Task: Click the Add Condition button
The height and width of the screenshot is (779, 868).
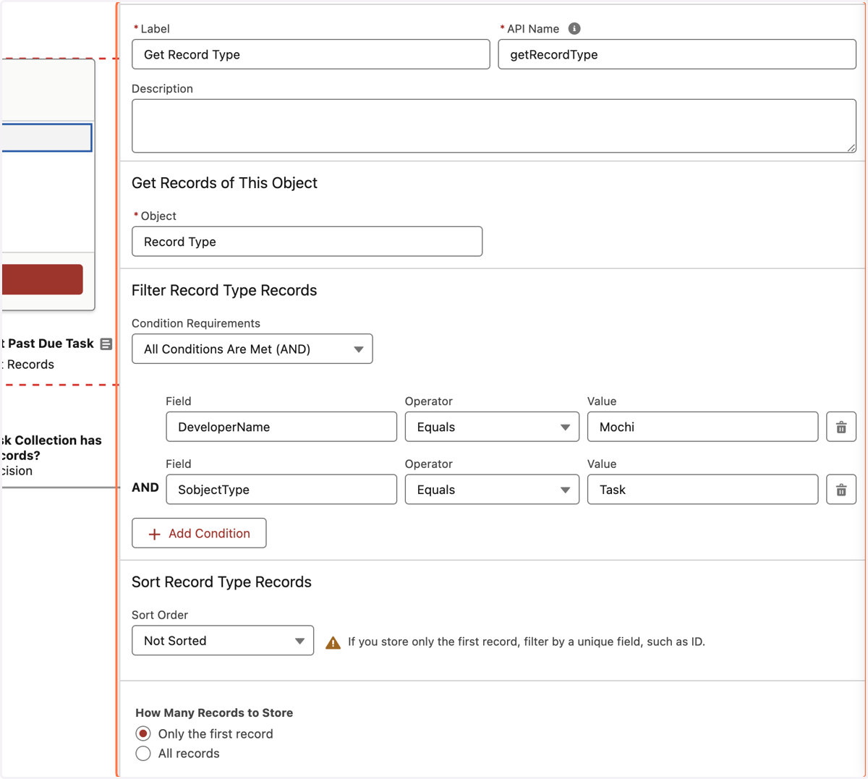Action: point(199,533)
